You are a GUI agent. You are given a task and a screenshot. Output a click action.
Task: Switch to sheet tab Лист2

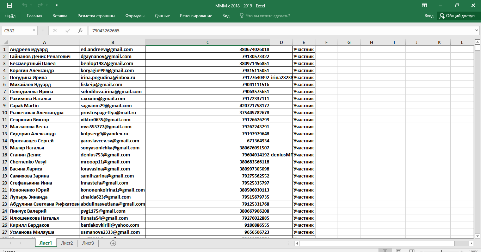coord(67,243)
